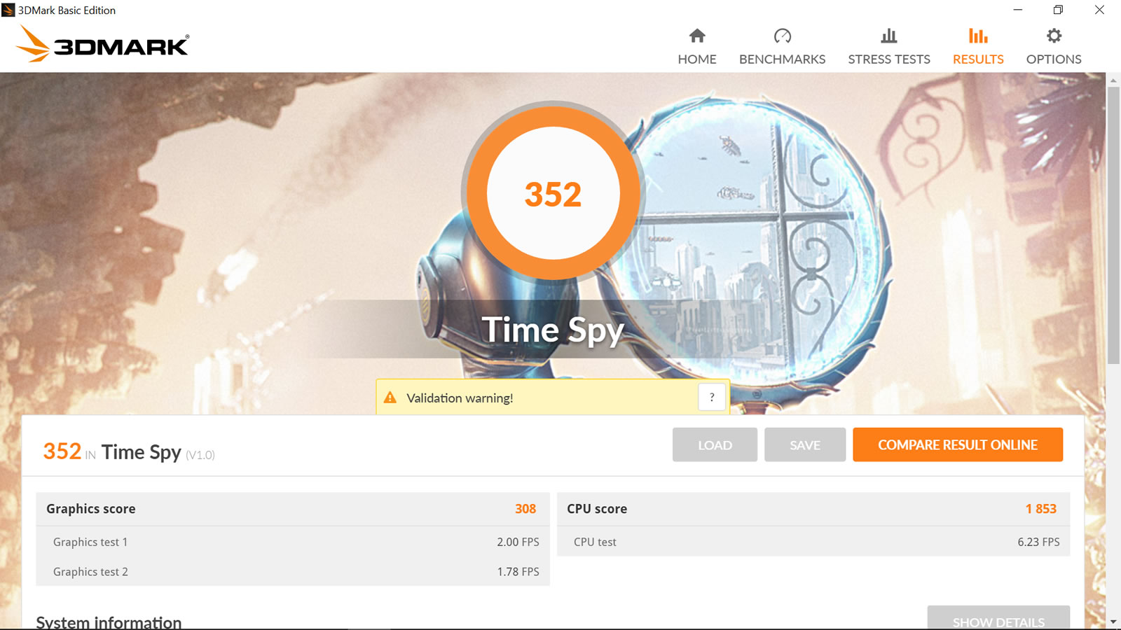Open OPTIONS tab label
This screenshot has width=1121, height=630.
1054,59
